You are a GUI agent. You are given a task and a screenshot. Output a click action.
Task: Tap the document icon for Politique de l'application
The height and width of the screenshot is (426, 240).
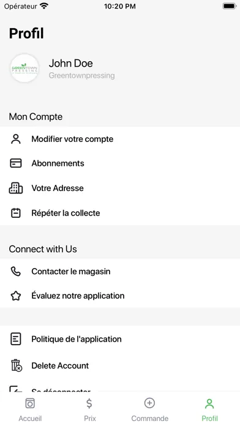pos(16,339)
